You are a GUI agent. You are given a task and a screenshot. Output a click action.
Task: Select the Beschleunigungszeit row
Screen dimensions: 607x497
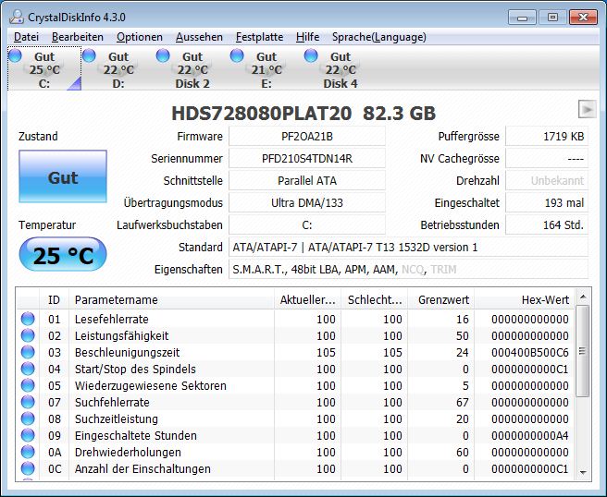(296, 353)
